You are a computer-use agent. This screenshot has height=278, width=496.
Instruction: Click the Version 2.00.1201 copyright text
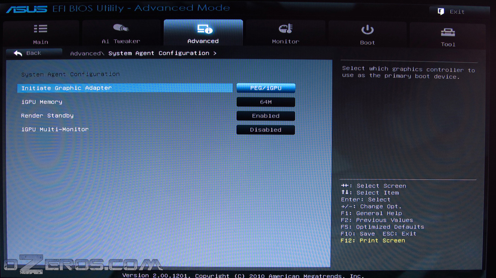click(x=243, y=275)
